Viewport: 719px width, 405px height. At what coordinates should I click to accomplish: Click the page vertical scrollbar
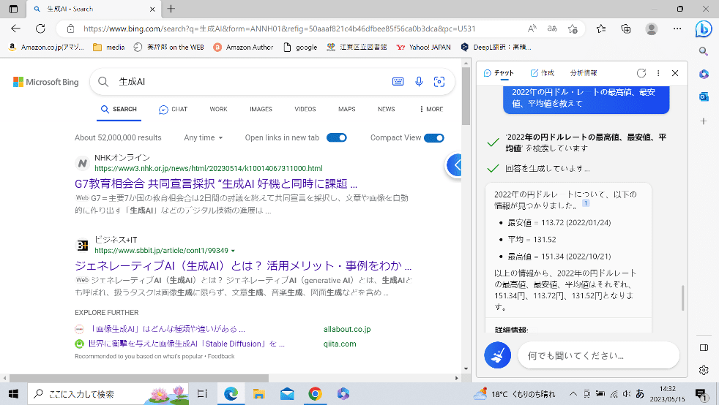(466, 96)
